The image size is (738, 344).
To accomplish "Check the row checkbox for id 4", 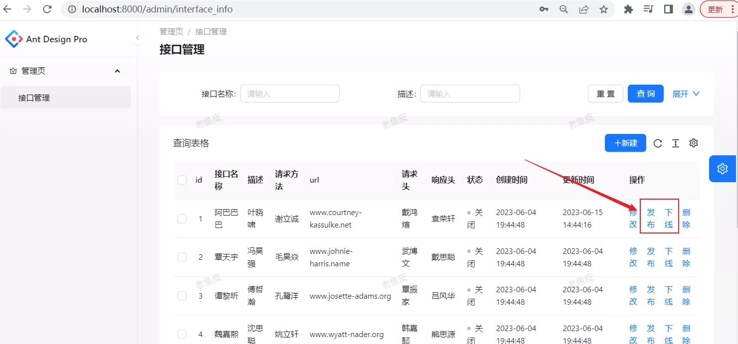I will click(x=182, y=334).
